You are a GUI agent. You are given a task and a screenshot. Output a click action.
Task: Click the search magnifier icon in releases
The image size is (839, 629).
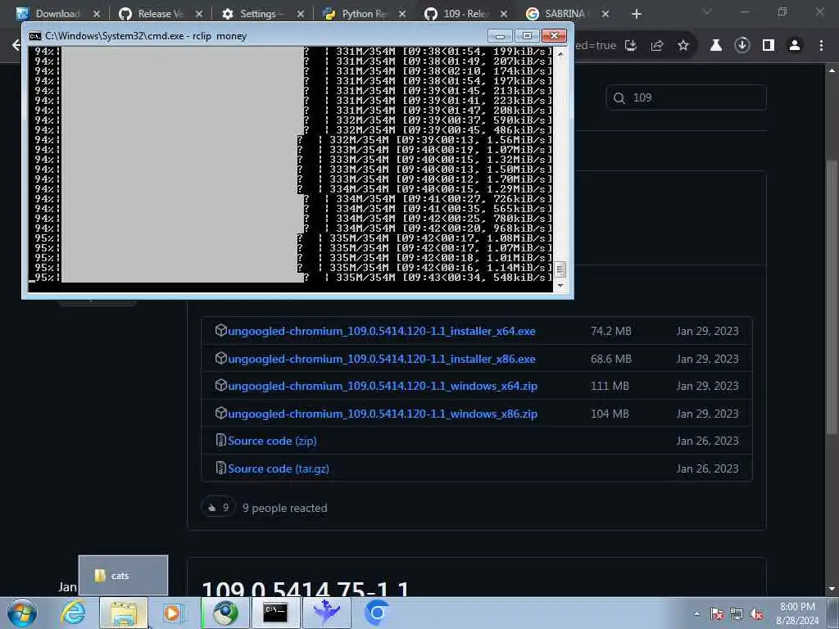click(619, 98)
